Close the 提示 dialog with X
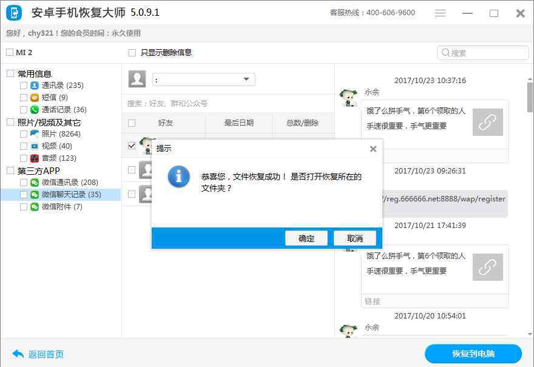The height and width of the screenshot is (367, 534). (373, 149)
